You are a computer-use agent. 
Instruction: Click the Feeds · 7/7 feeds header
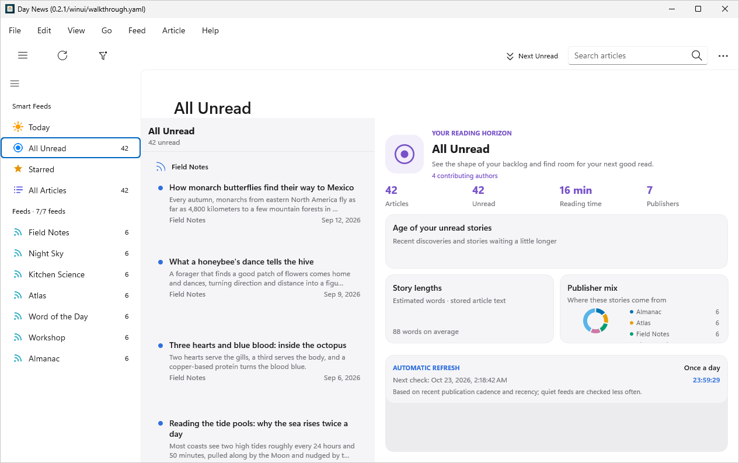(39, 211)
